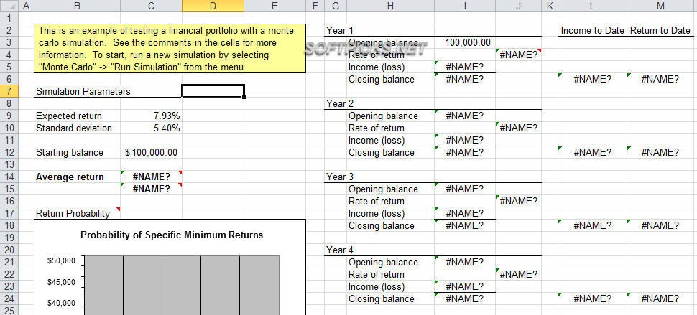Click the Income to Date column heading
This screenshot has width=697, height=315.
593,31
